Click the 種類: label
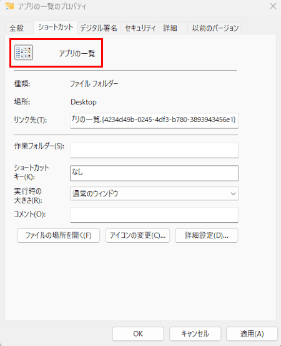281x346 pixels. pos(22,84)
